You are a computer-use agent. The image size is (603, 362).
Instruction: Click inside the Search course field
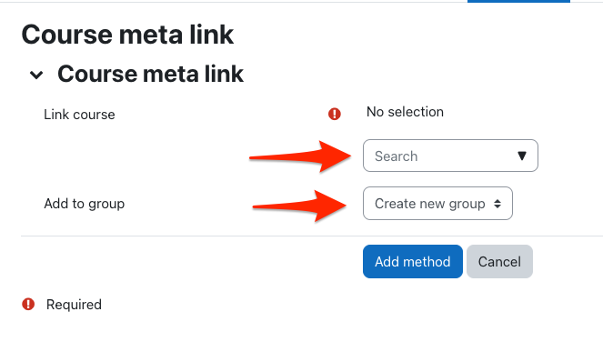click(x=450, y=156)
